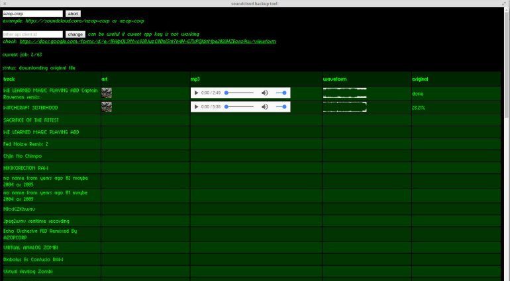Image resolution: width=510 pixels, height=281 pixels.
Task: Click the WITCHCRAFT SISTERHOOD waveform image
Action: (344, 106)
